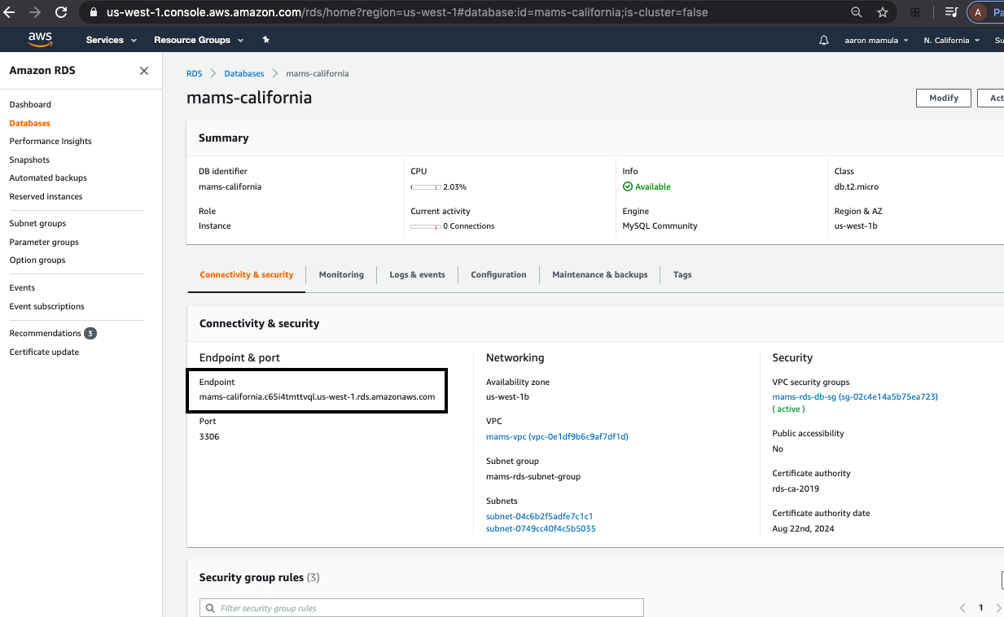
Task: Switch to the Tags tab
Action: [682, 274]
